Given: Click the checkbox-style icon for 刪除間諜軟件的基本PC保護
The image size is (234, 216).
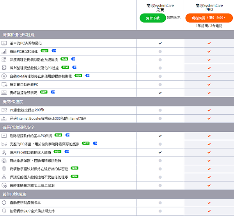Looking at the screenshot, I should [4, 136].
